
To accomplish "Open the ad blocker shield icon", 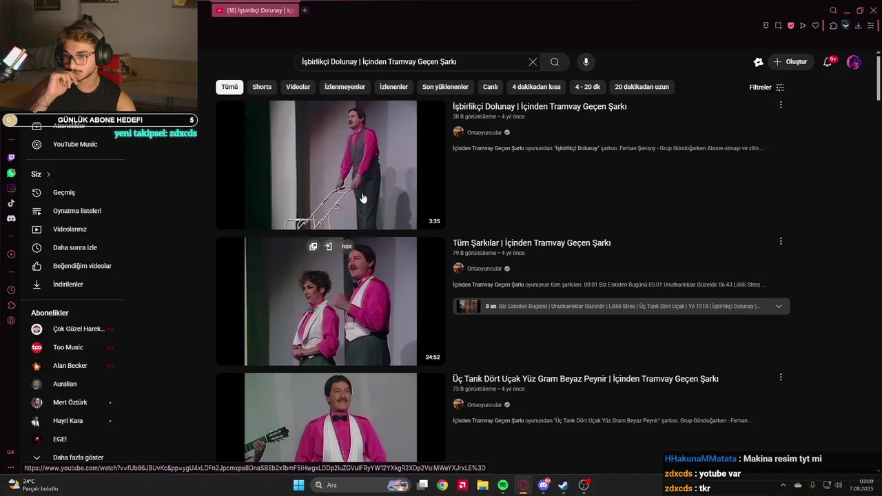I will 790,25.
